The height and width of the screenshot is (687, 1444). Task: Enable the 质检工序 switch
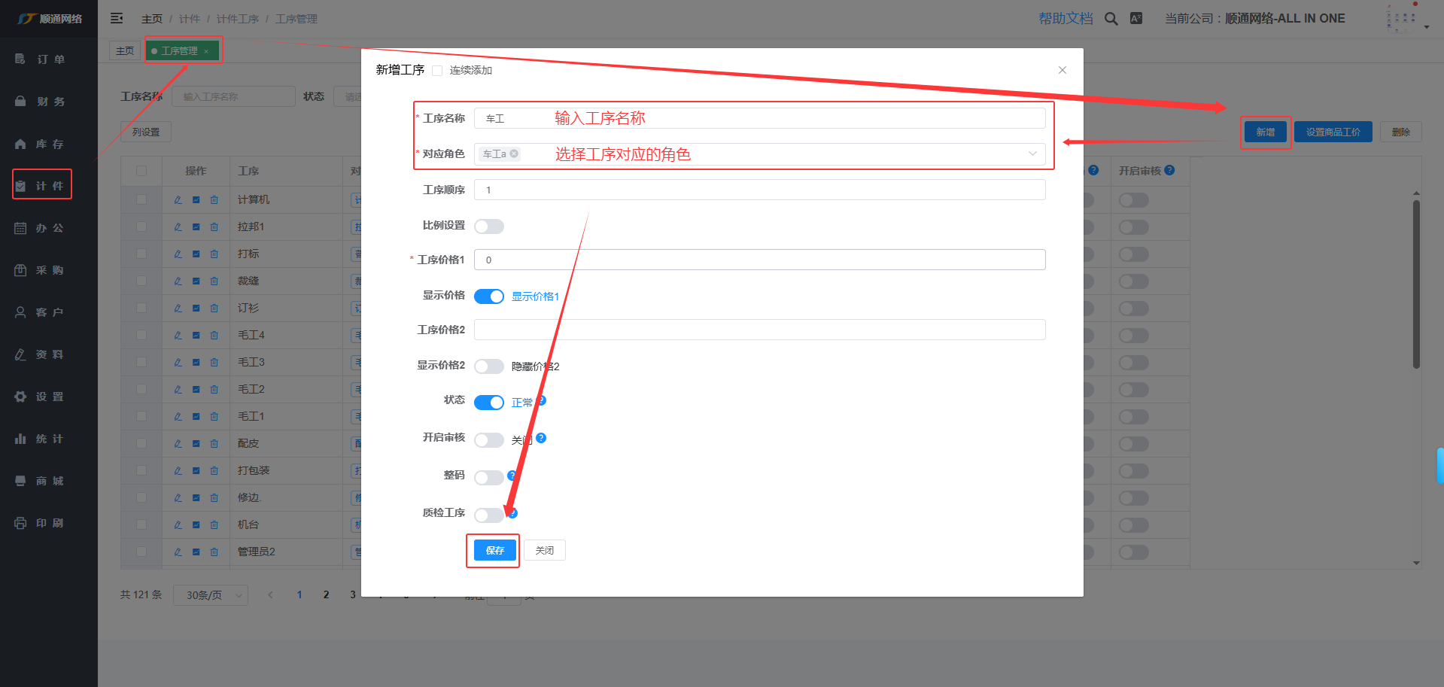coord(488,515)
